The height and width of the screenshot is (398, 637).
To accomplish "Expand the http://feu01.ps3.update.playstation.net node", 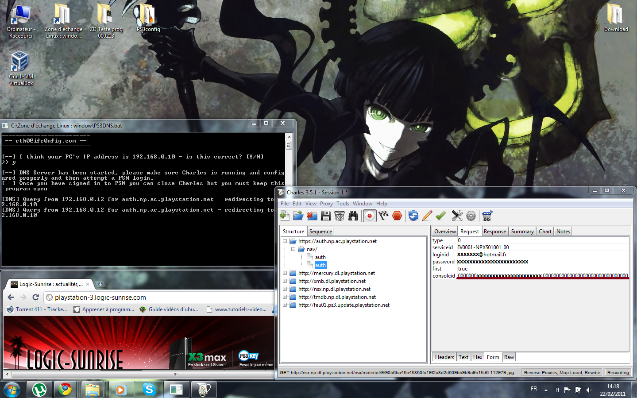I will coord(285,305).
